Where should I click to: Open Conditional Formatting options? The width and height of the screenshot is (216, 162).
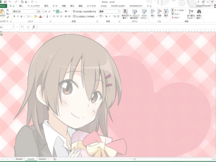(125, 14)
